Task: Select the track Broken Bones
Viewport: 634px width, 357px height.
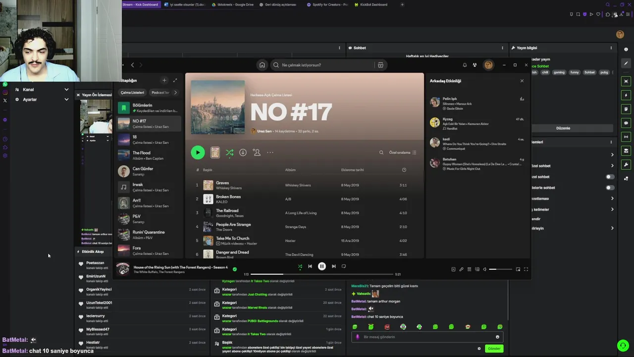Action: pyautogui.click(x=228, y=197)
